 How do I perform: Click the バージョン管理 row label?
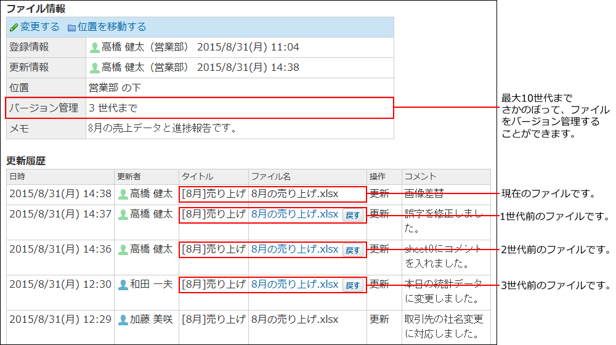44,108
